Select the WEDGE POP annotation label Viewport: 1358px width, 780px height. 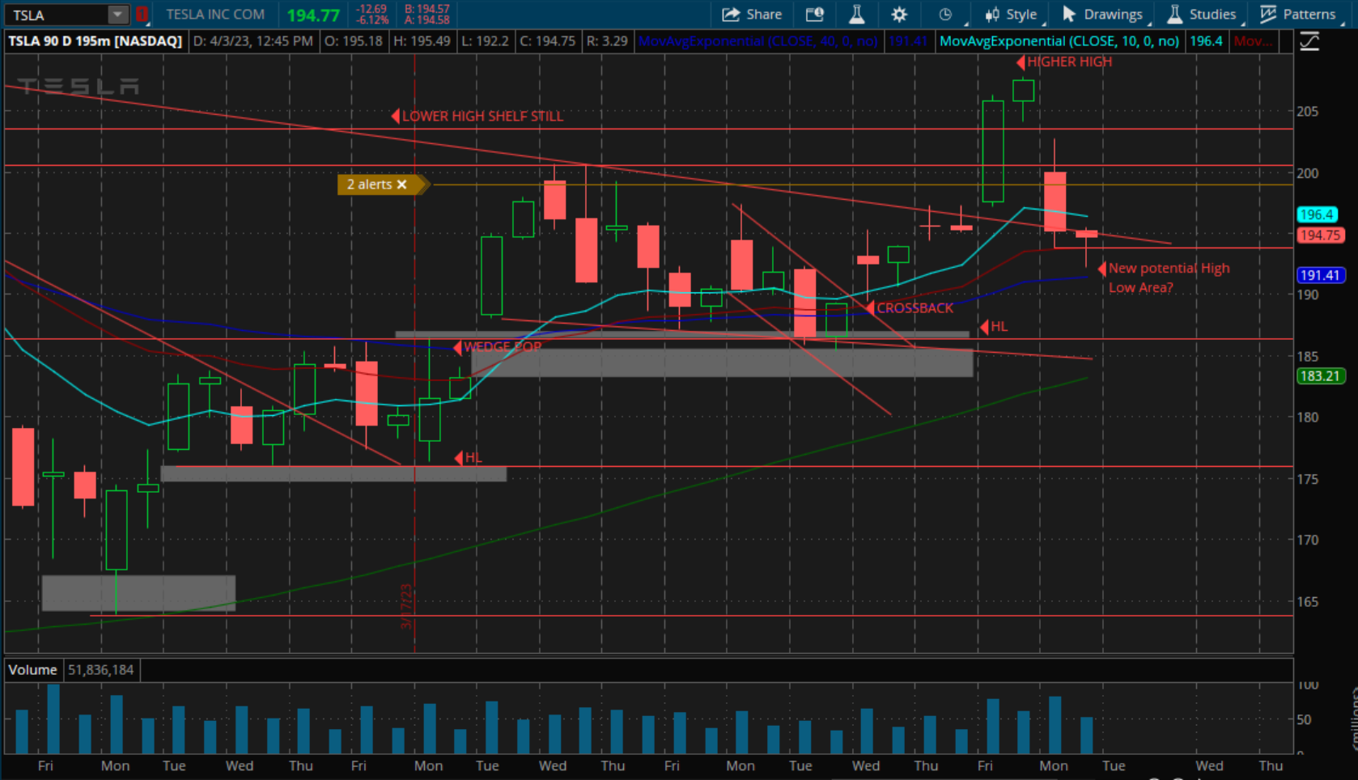[502, 347]
